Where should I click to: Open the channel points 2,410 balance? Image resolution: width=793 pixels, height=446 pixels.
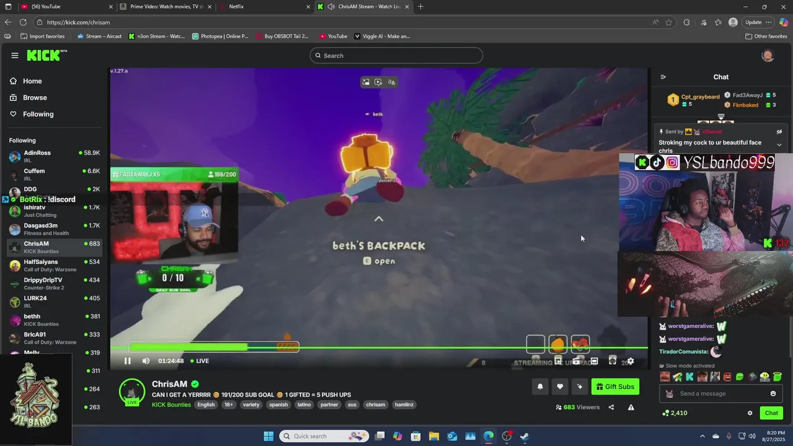(x=675, y=413)
